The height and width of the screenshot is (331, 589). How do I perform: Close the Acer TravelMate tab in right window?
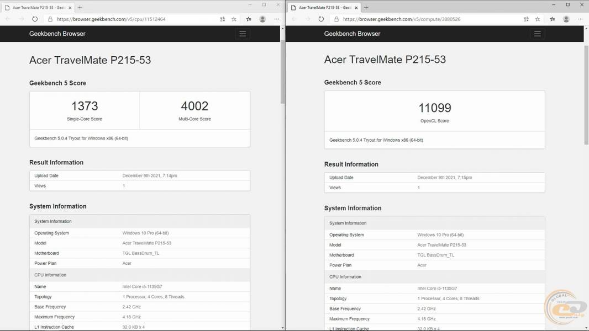click(356, 8)
